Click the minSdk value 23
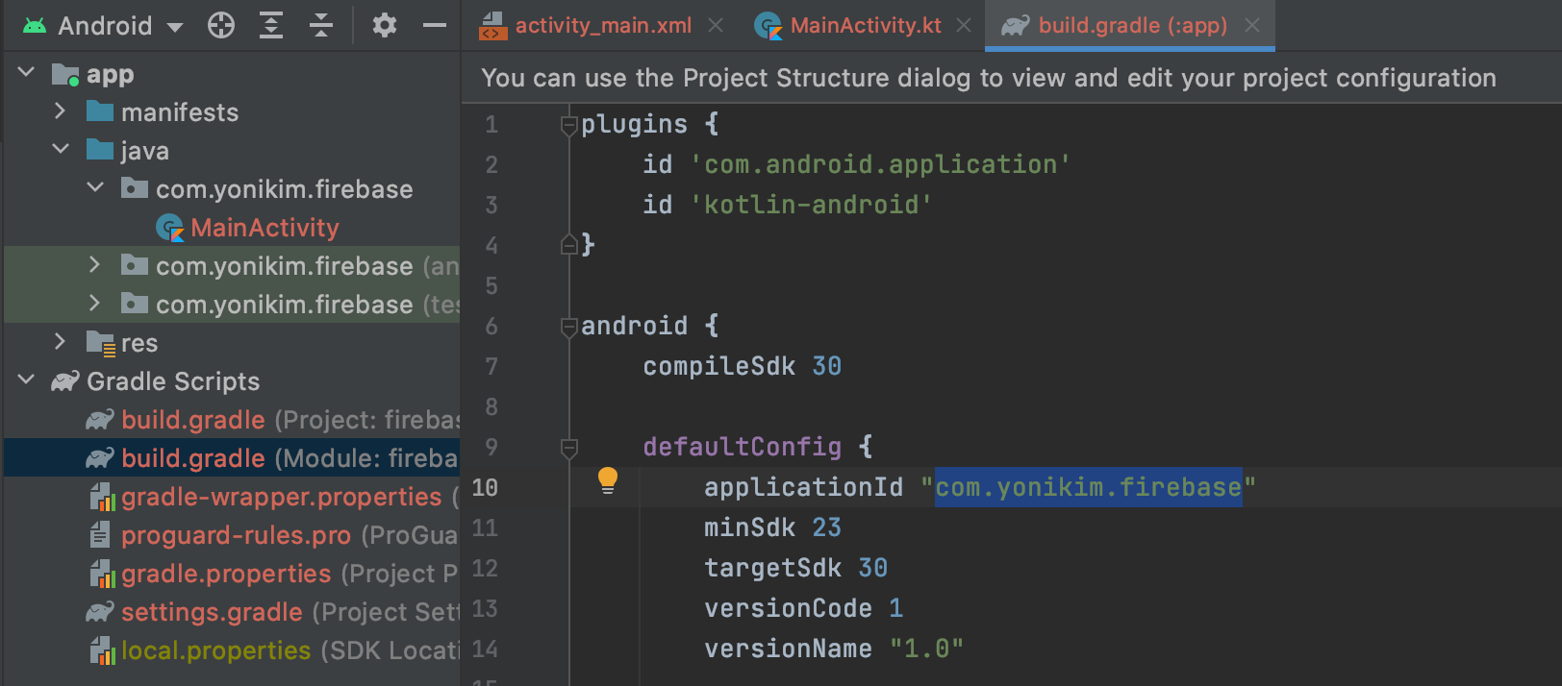The height and width of the screenshot is (686, 1562). pyautogui.click(x=826, y=527)
